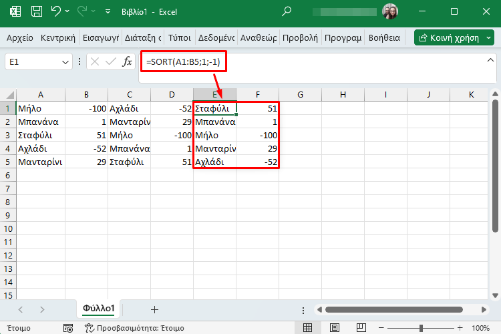Screen dimensions: 501x334
Task: Go to next sheet arrow
Action: 42,309
